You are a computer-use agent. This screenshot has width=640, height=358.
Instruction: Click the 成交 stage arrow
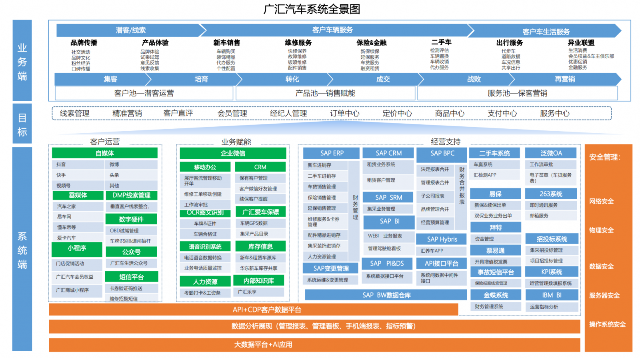(383, 79)
